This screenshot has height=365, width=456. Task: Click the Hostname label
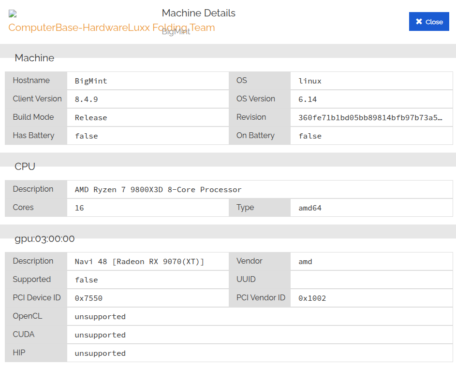pyautogui.click(x=31, y=80)
